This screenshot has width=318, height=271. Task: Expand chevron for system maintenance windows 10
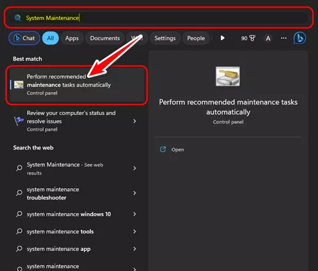click(135, 214)
